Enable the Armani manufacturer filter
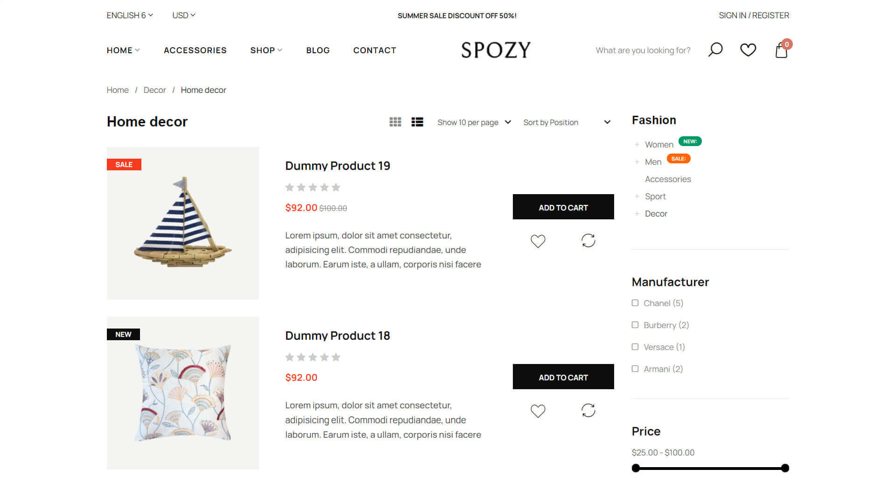The height and width of the screenshot is (483, 896). [635, 369]
